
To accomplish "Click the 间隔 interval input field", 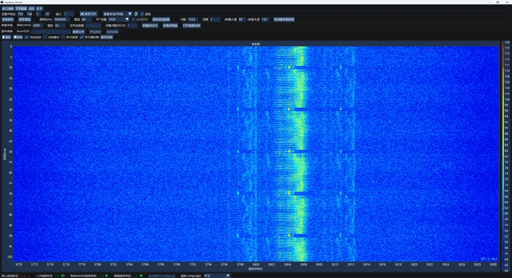I will (x=215, y=19).
